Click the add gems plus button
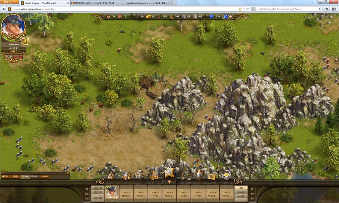 pyautogui.click(x=230, y=16)
